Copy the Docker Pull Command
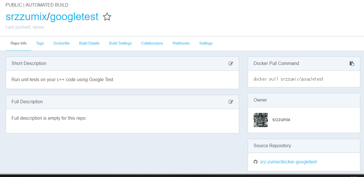The width and height of the screenshot is (364, 177). tap(352, 64)
